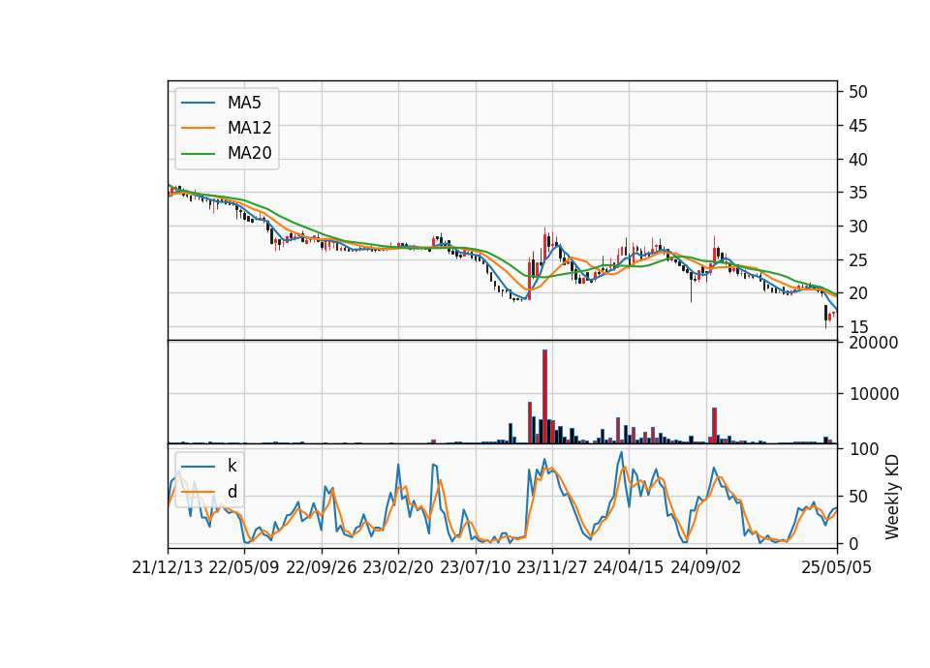Click the d legend label in KD panel
Screen dimensions: 930x668
click(232, 492)
